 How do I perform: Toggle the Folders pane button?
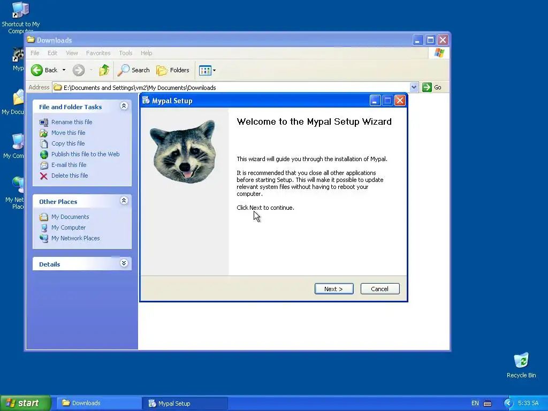pos(173,70)
